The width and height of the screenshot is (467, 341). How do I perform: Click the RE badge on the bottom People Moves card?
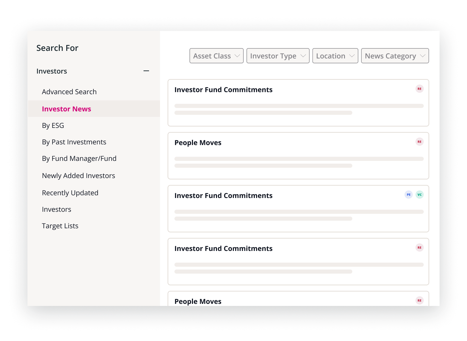coord(419,300)
